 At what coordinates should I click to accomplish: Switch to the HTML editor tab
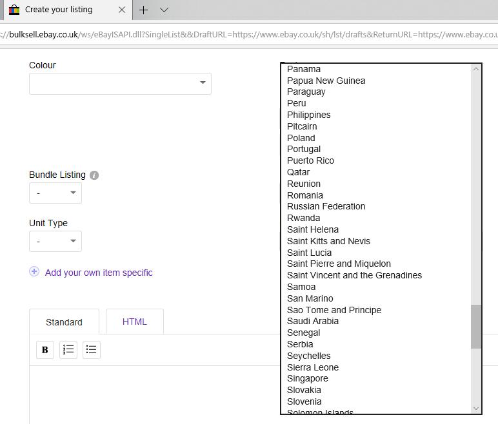coord(134,322)
